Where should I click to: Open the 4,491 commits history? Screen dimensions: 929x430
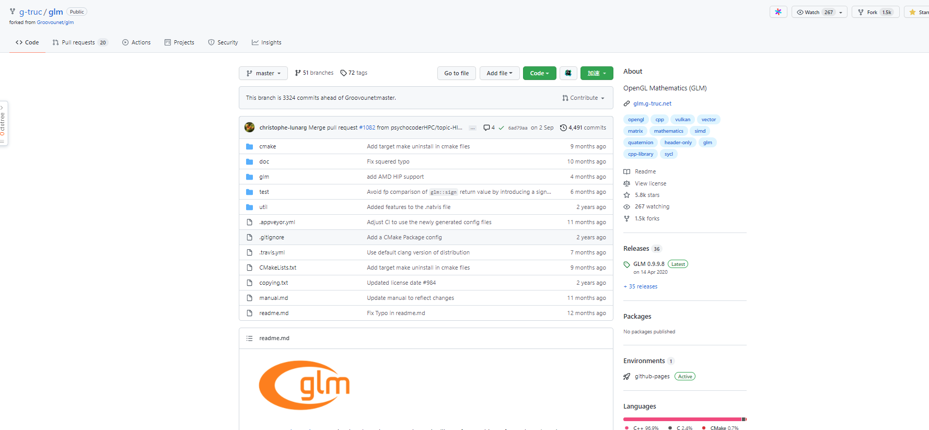[x=583, y=127]
